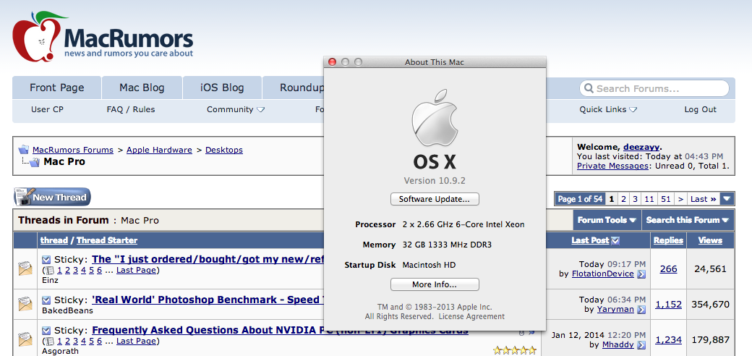Click envelope icon in the Asgorath sticky row
This screenshot has width=752, height=356.
(25, 339)
